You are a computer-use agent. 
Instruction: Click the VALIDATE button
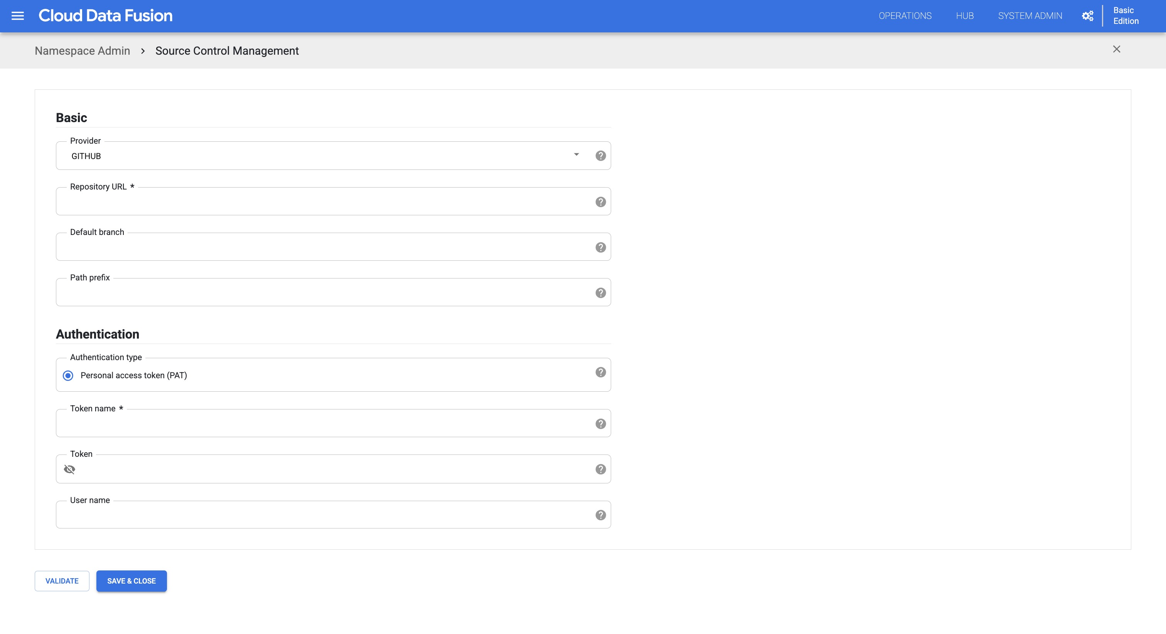pos(62,581)
